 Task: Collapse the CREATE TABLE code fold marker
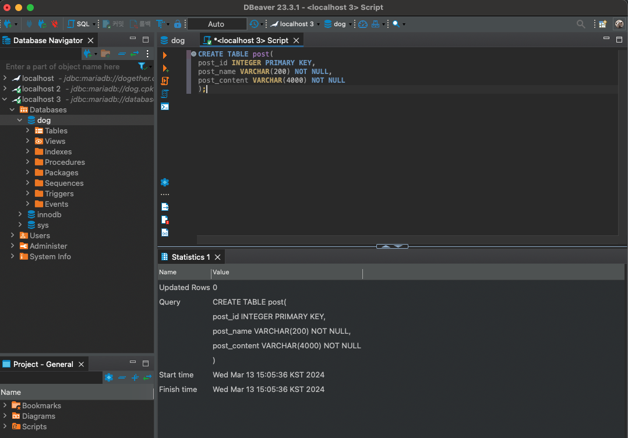click(193, 54)
